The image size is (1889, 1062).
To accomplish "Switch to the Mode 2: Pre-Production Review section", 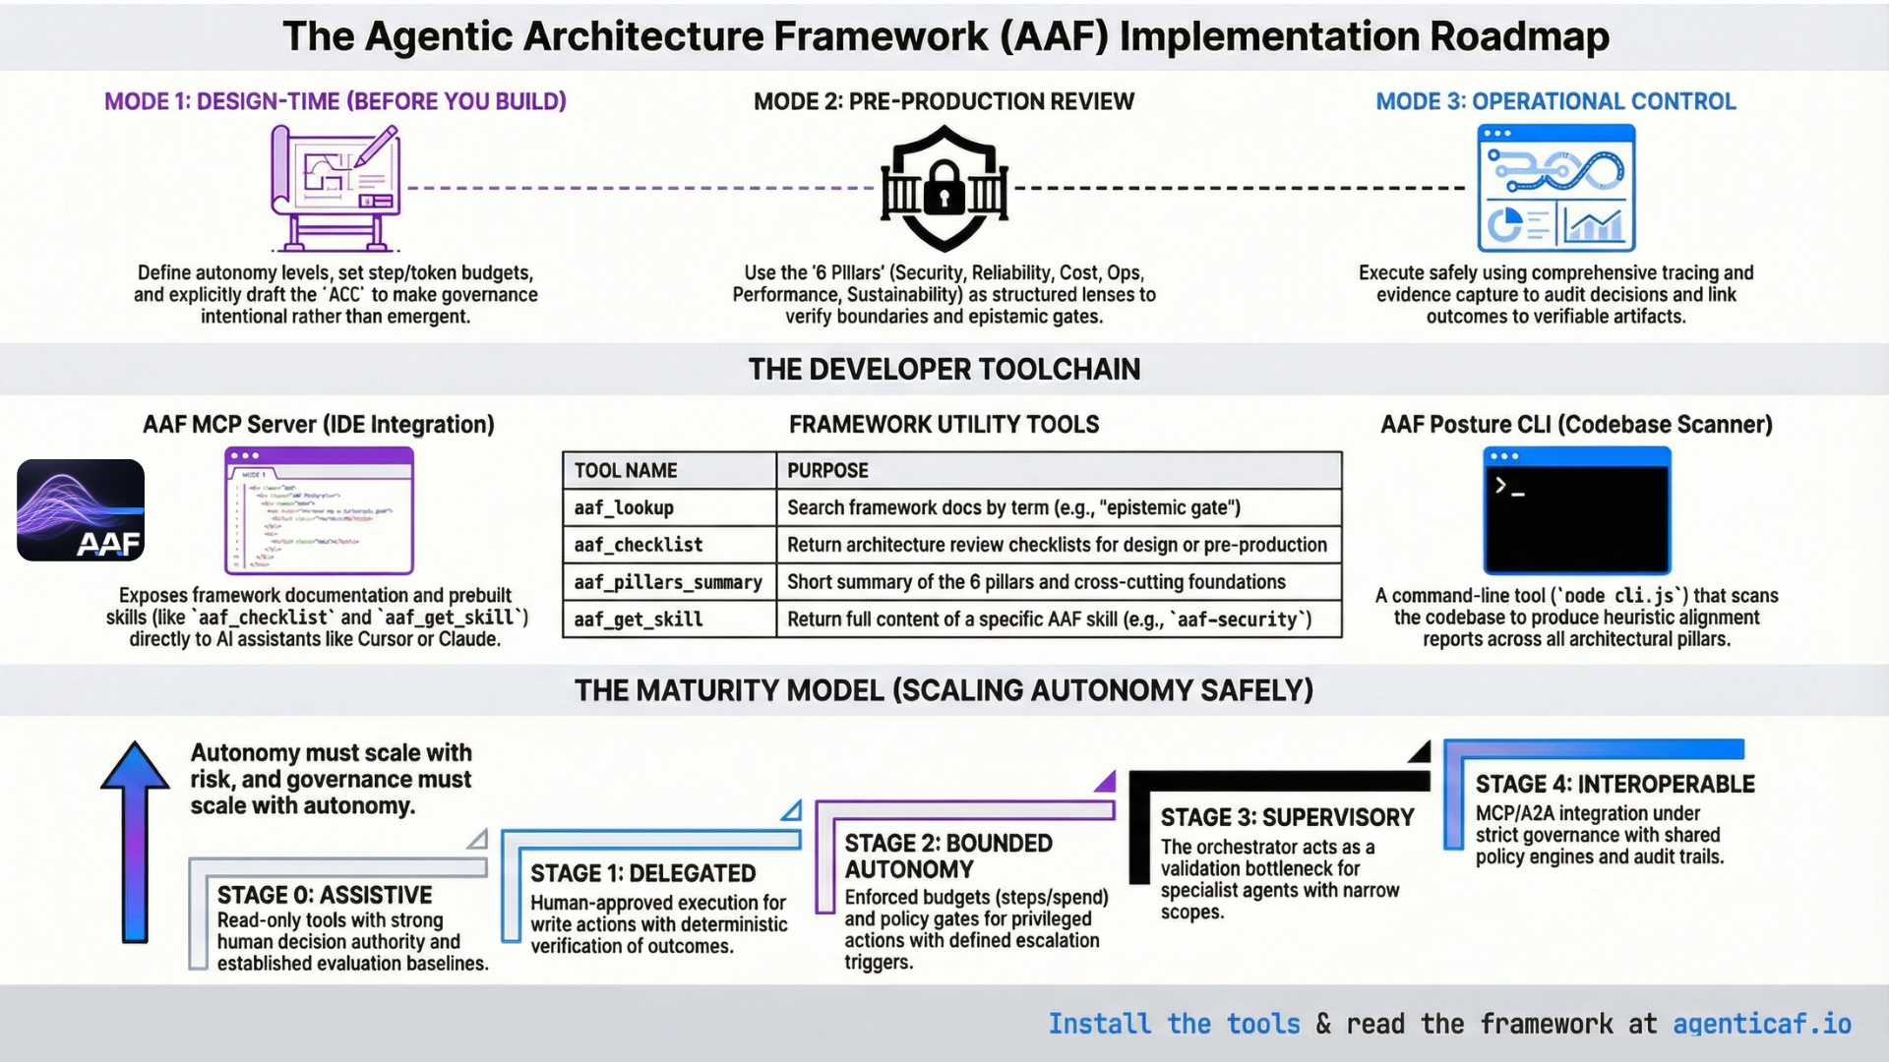I will (943, 101).
